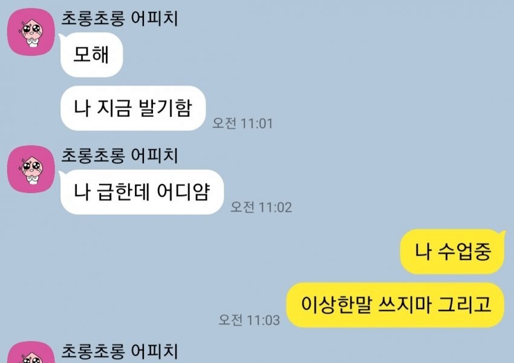The width and height of the screenshot is (514, 363).
Task: Click the 초롱초롱 어피치 name below the yellow messages
Action: 120,352
